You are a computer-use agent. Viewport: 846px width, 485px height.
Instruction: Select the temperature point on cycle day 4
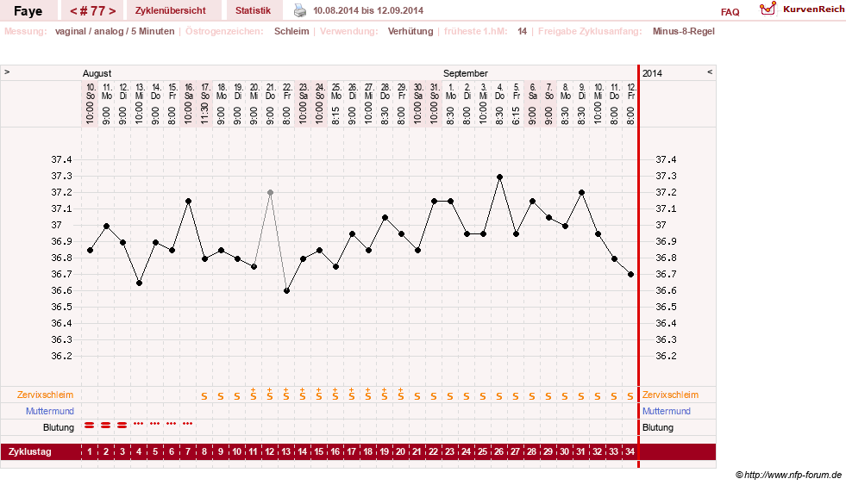point(139,283)
